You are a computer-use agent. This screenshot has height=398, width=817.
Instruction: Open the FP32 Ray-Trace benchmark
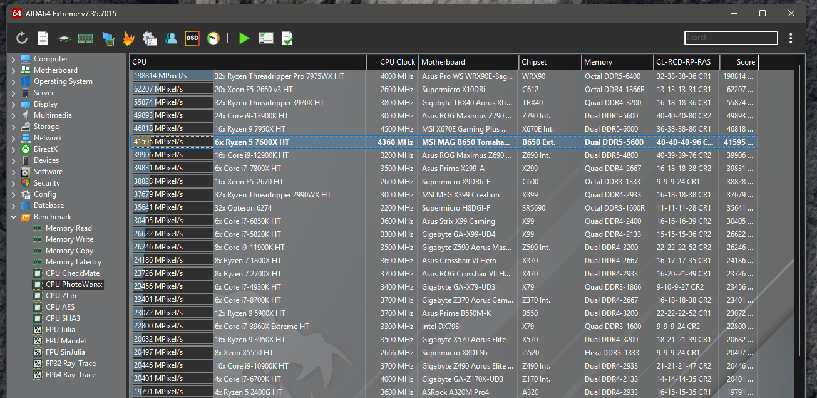[x=71, y=364]
